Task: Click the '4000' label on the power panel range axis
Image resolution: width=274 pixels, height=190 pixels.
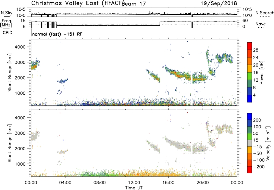Action: 20,47
